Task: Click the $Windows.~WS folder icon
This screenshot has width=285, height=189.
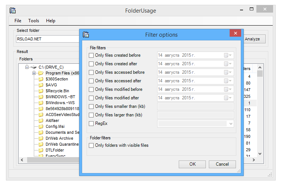Action: point(41,103)
